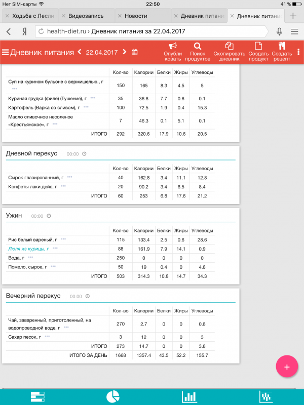This screenshot has height=405, width=304.
Task: Click Скопировать дневник icon
Action: 229,46
